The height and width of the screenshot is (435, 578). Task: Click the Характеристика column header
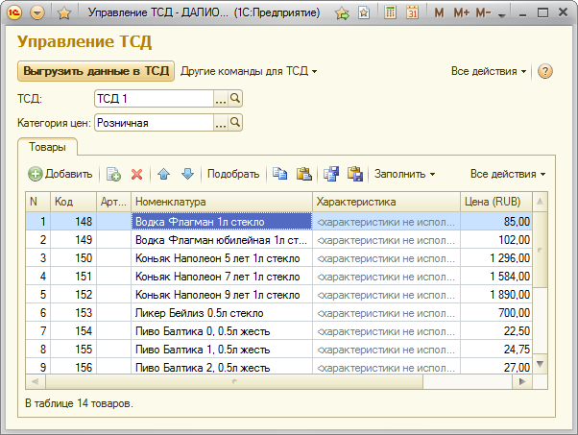click(386, 202)
